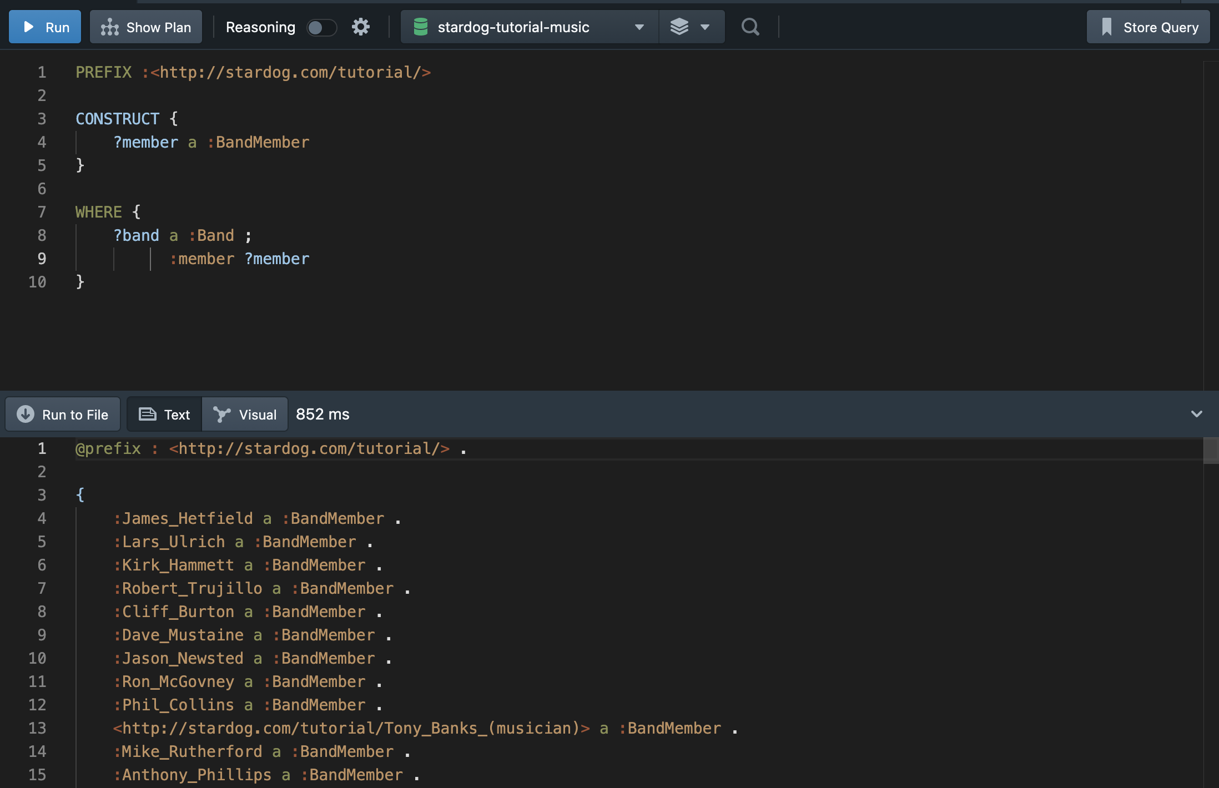Image resolution: width=1219 pixels, height=788 pixels.
Task: Click the Store Query bookmark icon
Action: pos(1106,27)
